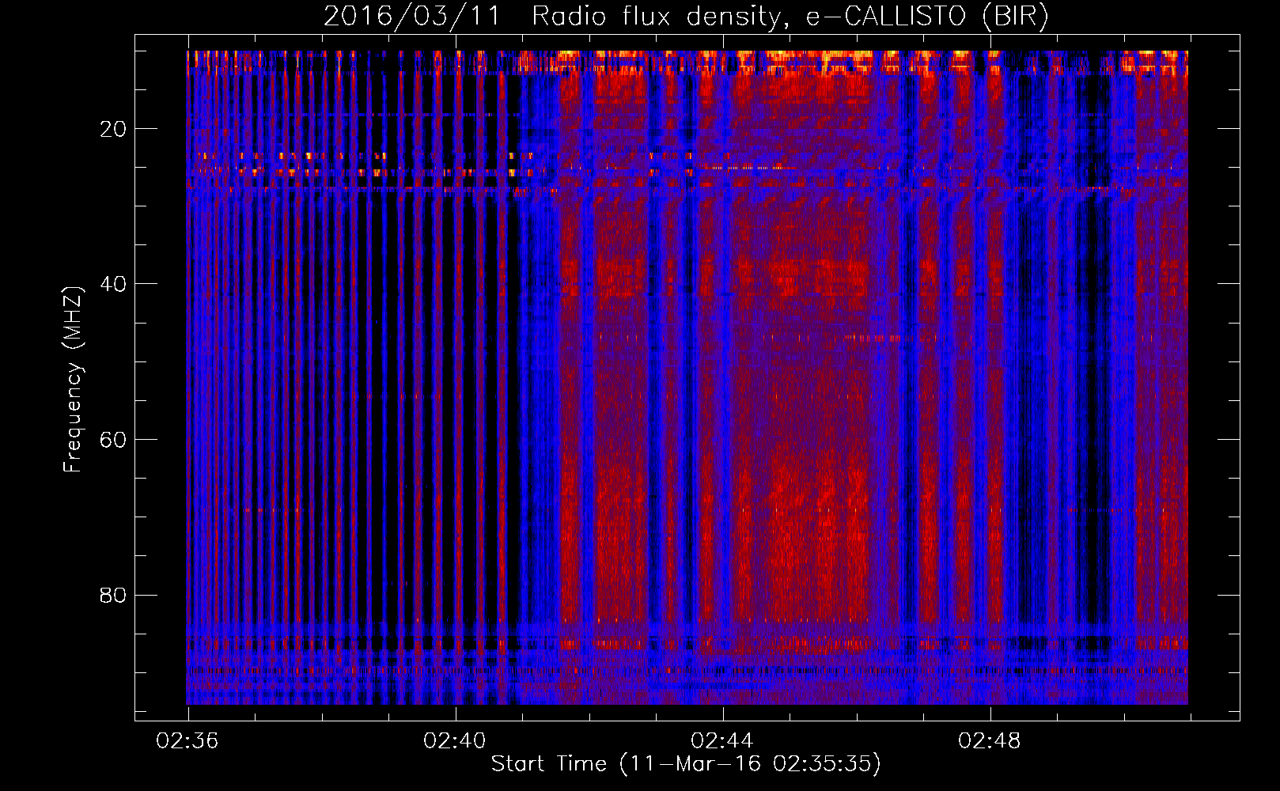This screenshot has height=791, width=1280.
Task: Click the 02:48 time tick label
Action: click(990, 741)
